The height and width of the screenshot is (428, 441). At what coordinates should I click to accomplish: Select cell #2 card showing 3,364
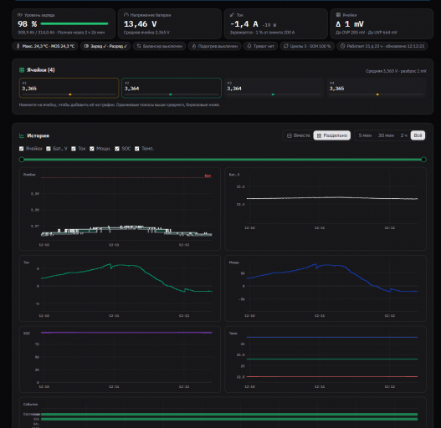coord(172,88)
